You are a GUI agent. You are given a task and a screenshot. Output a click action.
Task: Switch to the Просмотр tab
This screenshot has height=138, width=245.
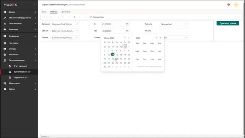coord(65,12)
